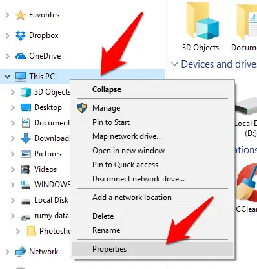Screen dimensions: 257x269
Task: Select Disconnect network drive...
Action: [x=152, y=179]
